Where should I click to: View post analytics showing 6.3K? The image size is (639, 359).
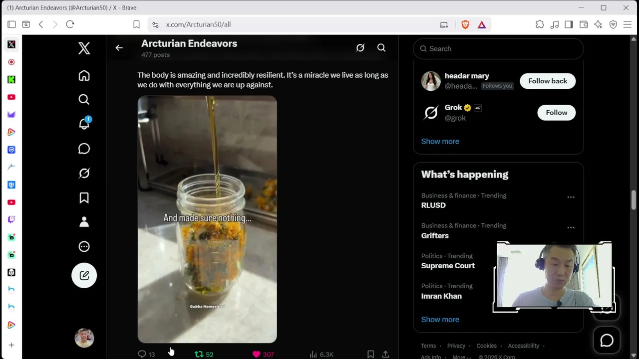coord(321,355)
